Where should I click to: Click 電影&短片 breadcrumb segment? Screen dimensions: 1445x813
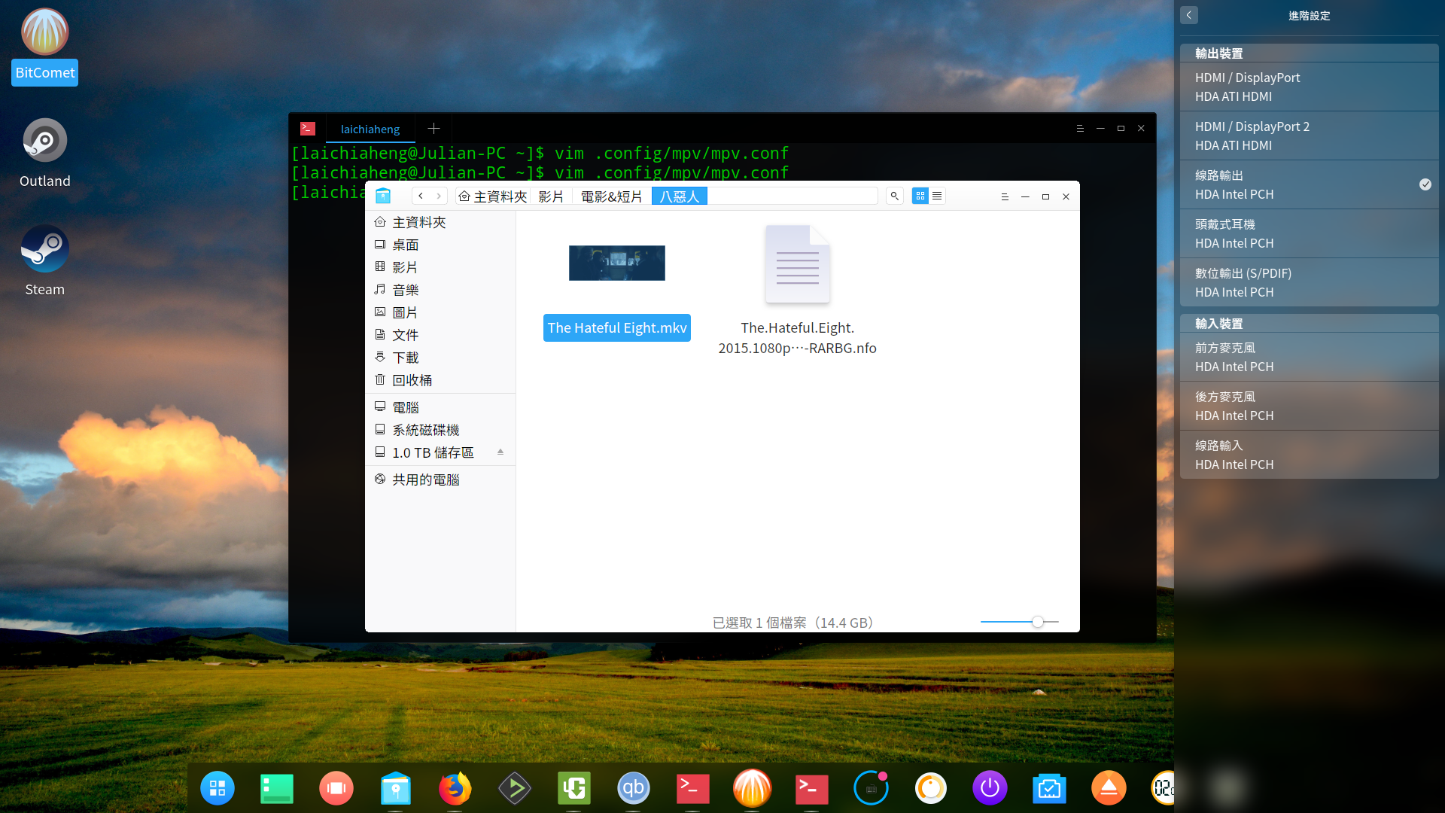pyautogui.click(x=611, y=196)
